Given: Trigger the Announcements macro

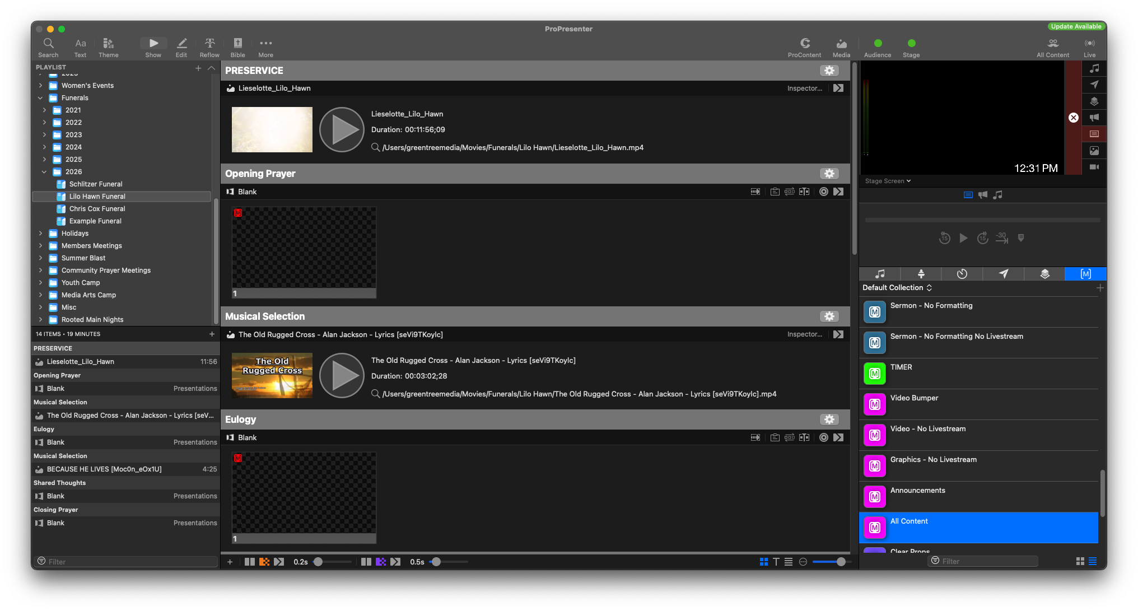Looking at the screenshot, I should [875, 497].
